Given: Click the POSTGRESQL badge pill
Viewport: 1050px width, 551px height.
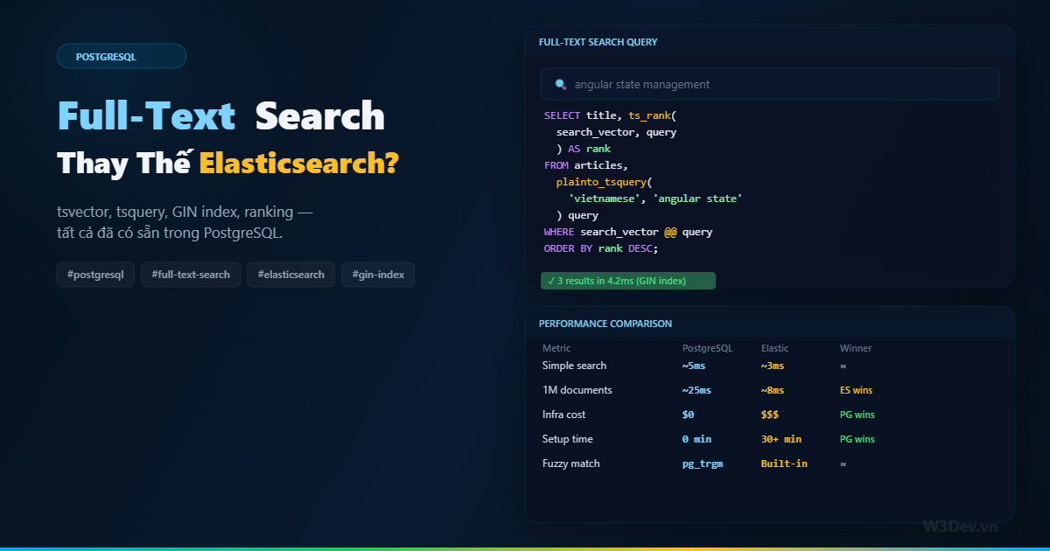Looking at the screenshot, I should click(122, 55).
